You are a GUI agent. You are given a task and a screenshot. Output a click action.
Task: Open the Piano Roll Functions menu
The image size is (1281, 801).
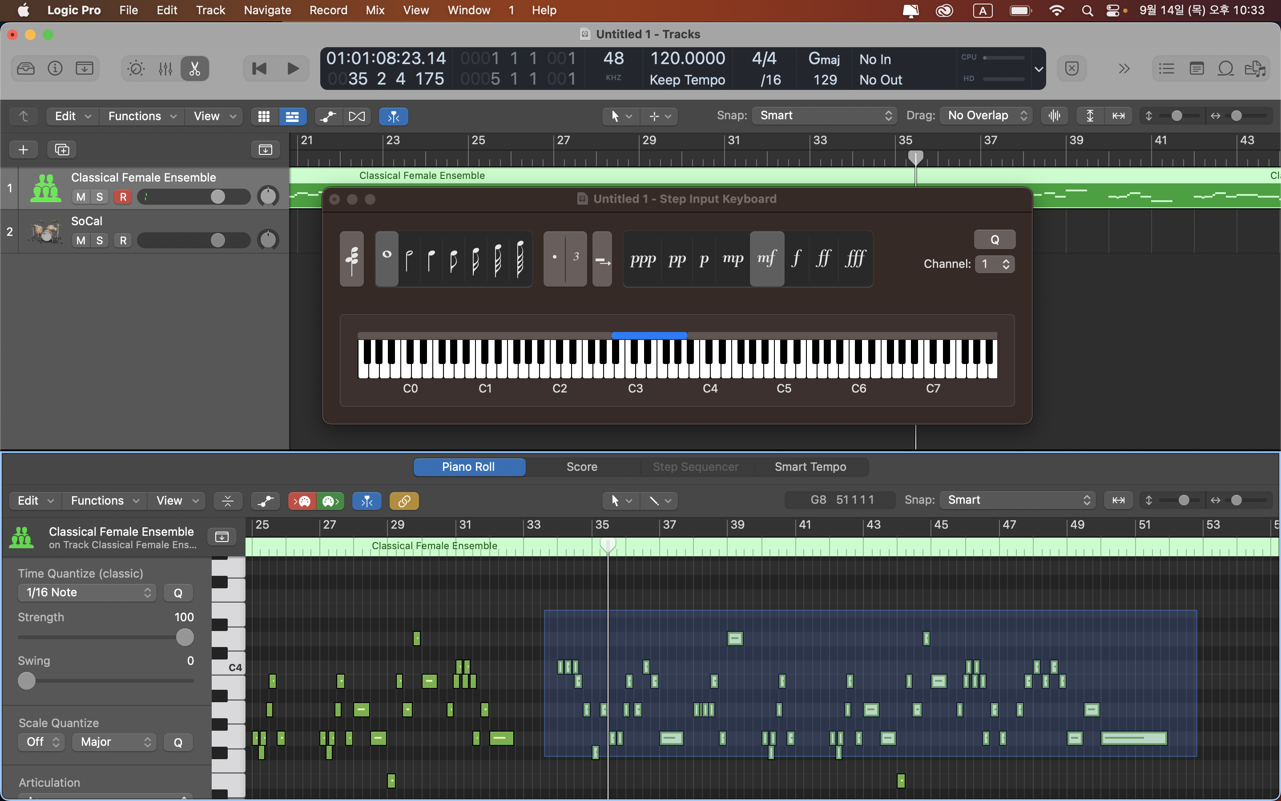point(104,501)
